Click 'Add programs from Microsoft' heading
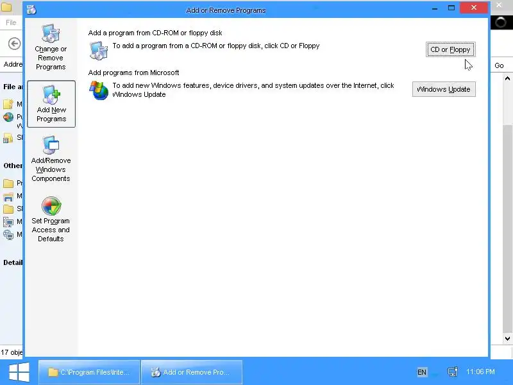 coord(133,73)
